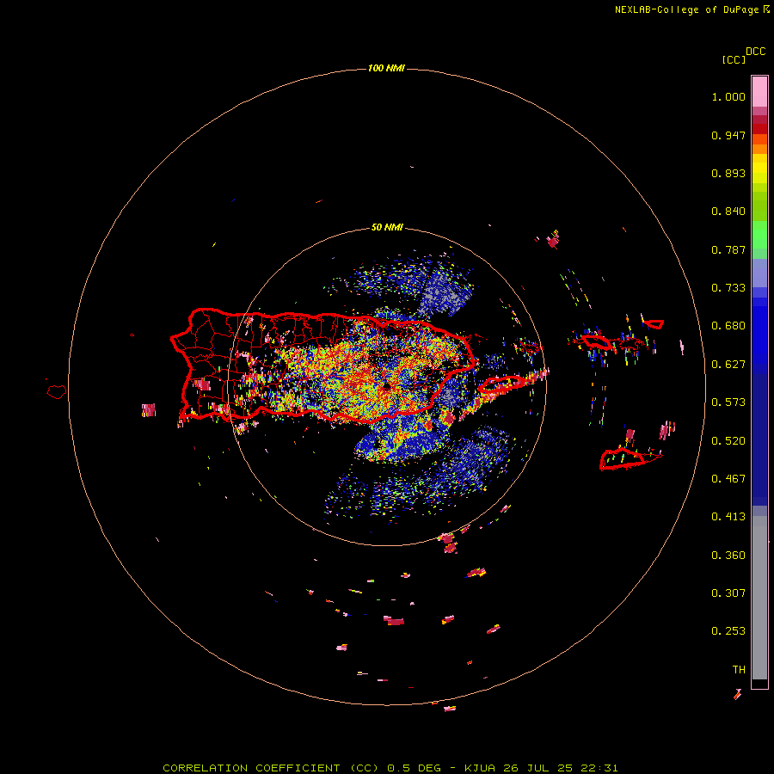Click the small Mona island outline far west
This screenshot has width=774, height=774.
(57, 392)
